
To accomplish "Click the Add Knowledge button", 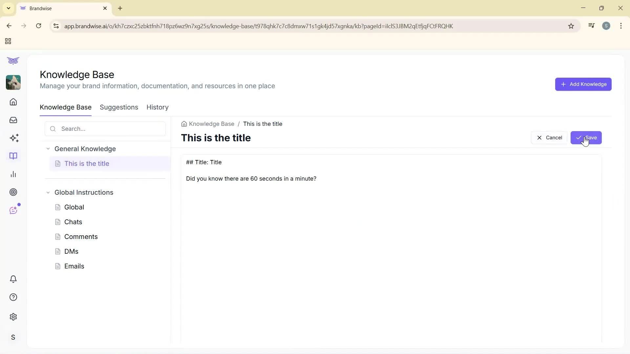I will click(583, 84).
